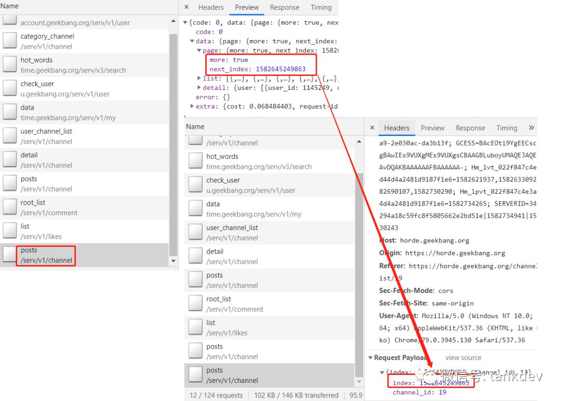The width and height of the screenshot is (561, 401).
Task: Open the Timing tab in the upper pane
Action: tap(321, 7)
